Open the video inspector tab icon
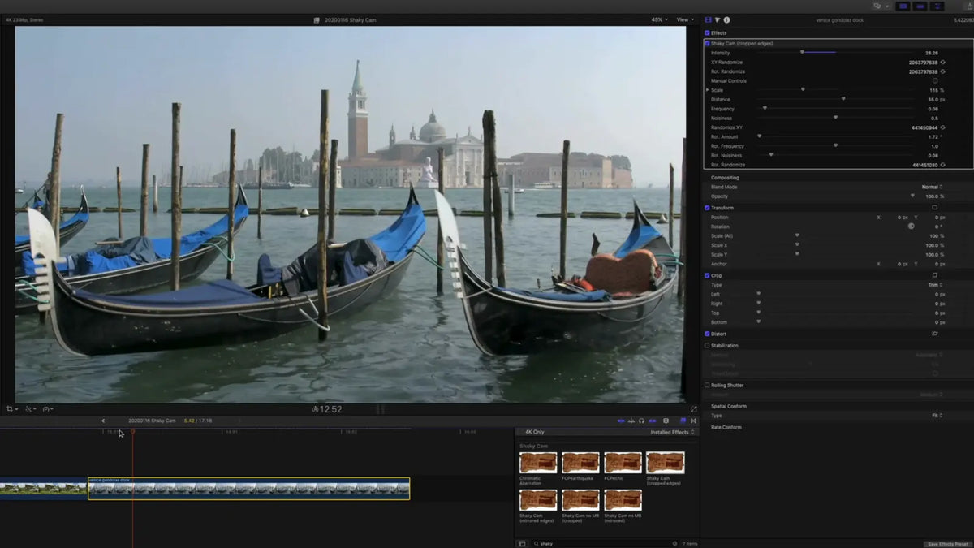Image resolution: width=974 pixels, height=548 pixels. click(709, 19)
